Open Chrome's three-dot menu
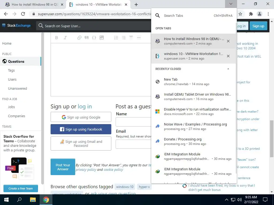 (x=268, y=14)
